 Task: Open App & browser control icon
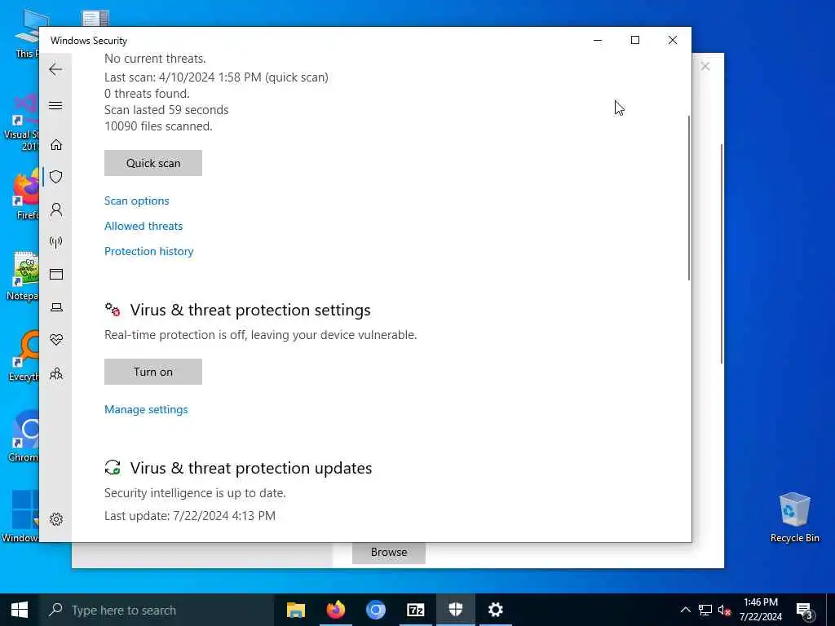click(56, 274)
